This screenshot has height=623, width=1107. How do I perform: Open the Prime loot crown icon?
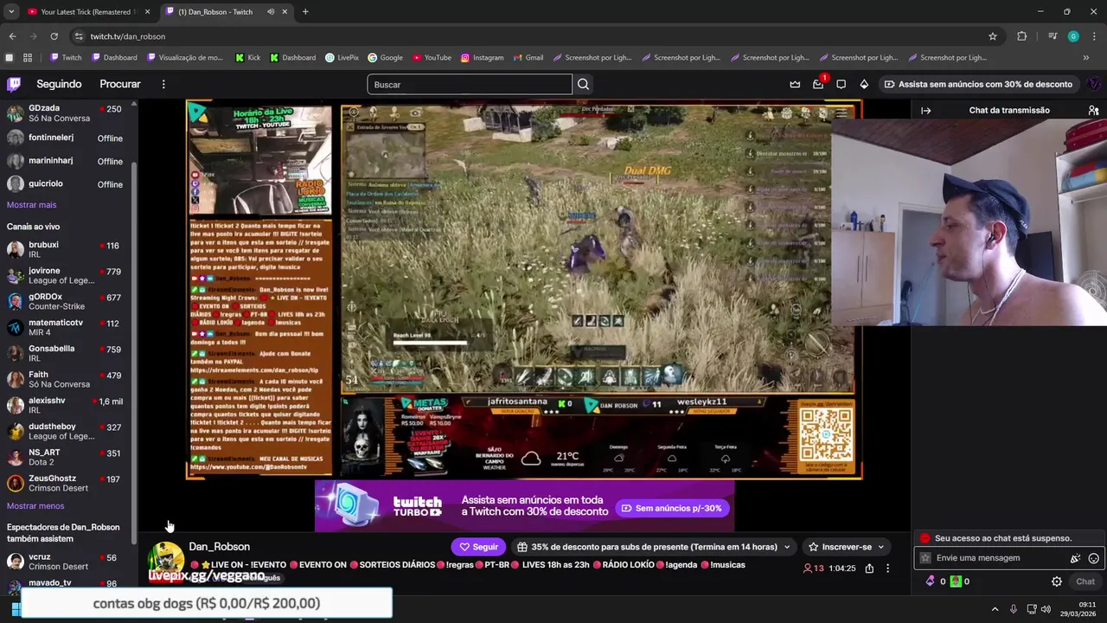click(795, 84)
